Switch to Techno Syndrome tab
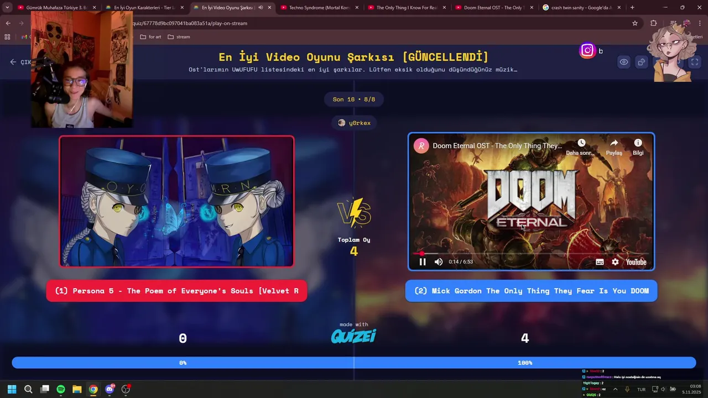708x398 pixels. tap(319, 8)
